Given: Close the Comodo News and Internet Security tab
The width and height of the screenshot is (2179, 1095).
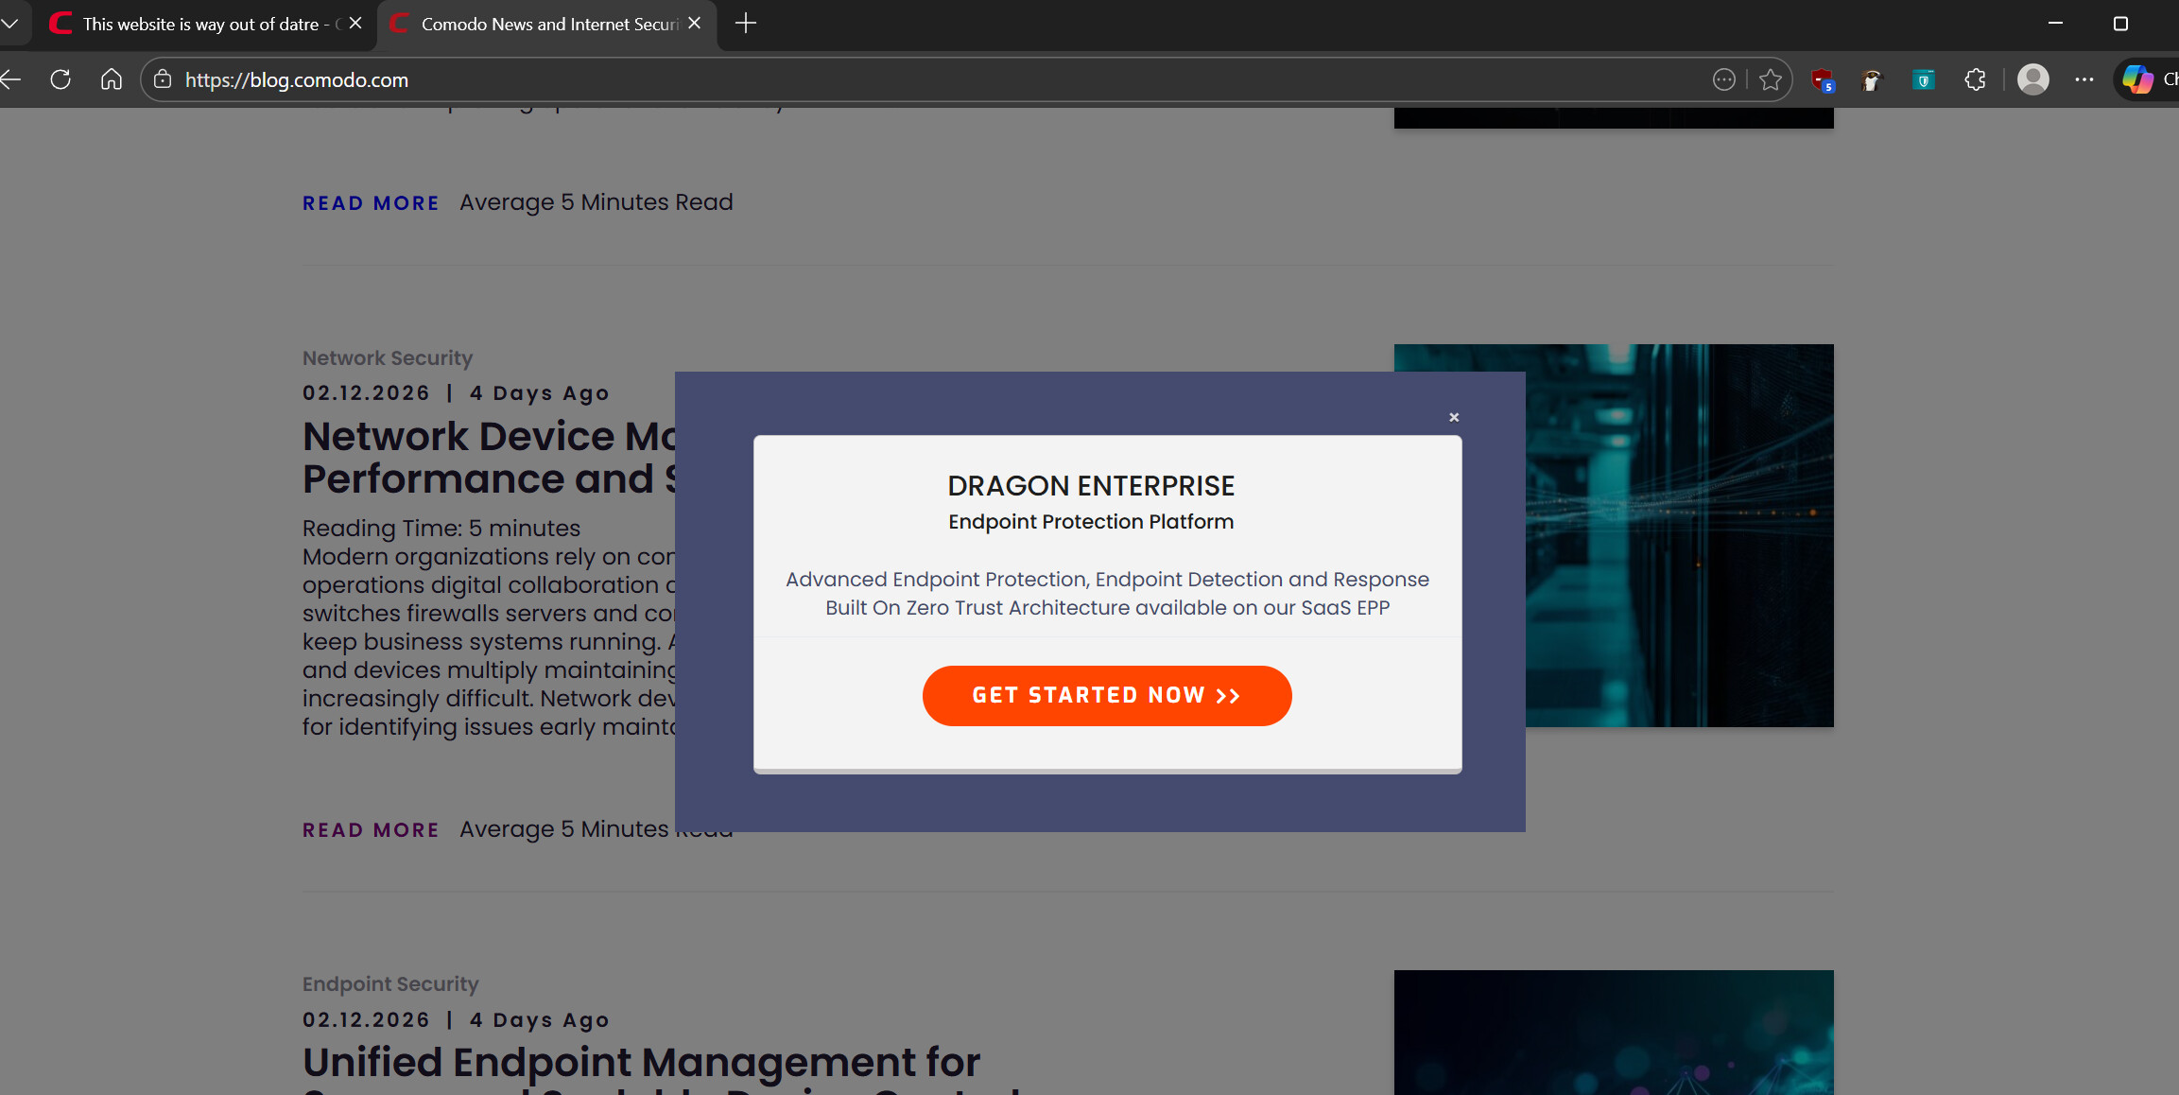Looking at the screenshot, I should pyautogui.click(x=695, y=23).
